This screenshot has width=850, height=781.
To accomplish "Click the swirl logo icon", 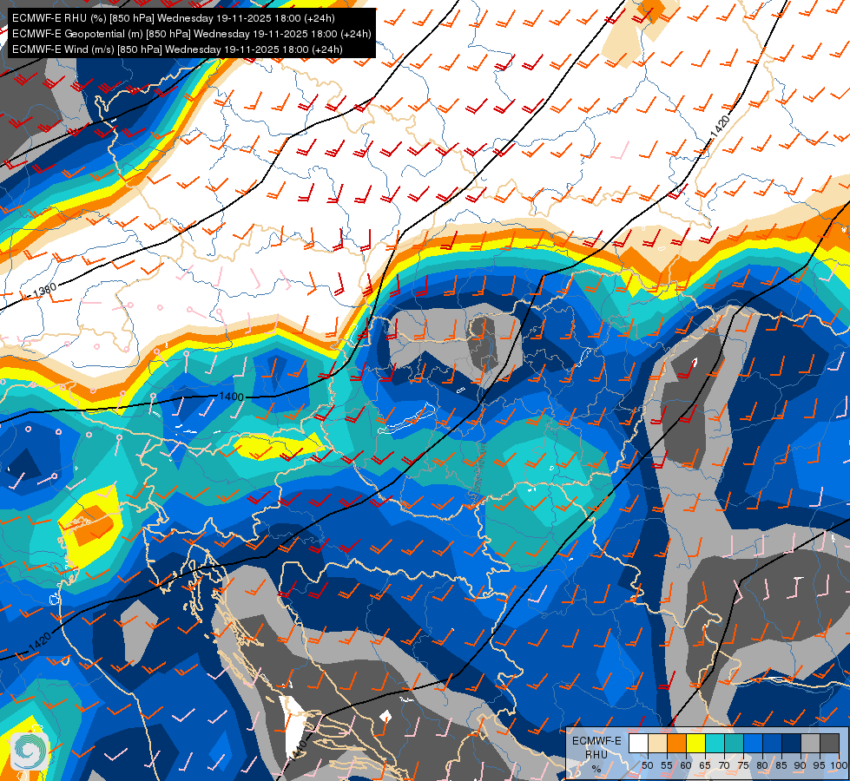I will (x=30, y=751).
